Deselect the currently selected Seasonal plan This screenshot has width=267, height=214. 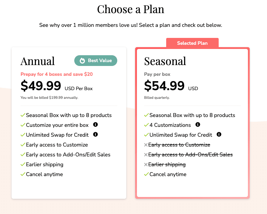point(192,122)
